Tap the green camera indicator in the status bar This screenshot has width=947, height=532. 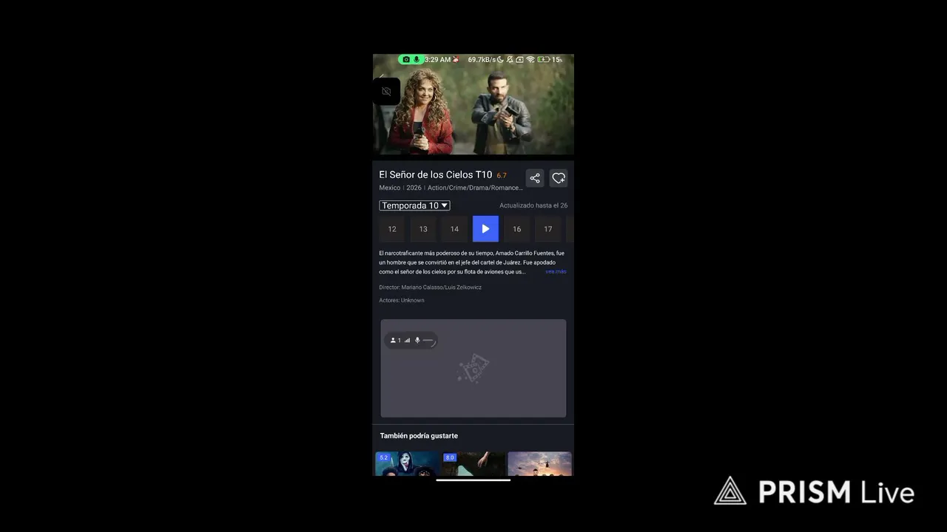click(406, 59)
